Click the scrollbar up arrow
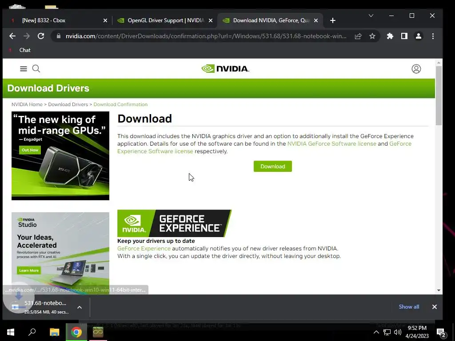This screenshot has height=341, width=455. 439,63
